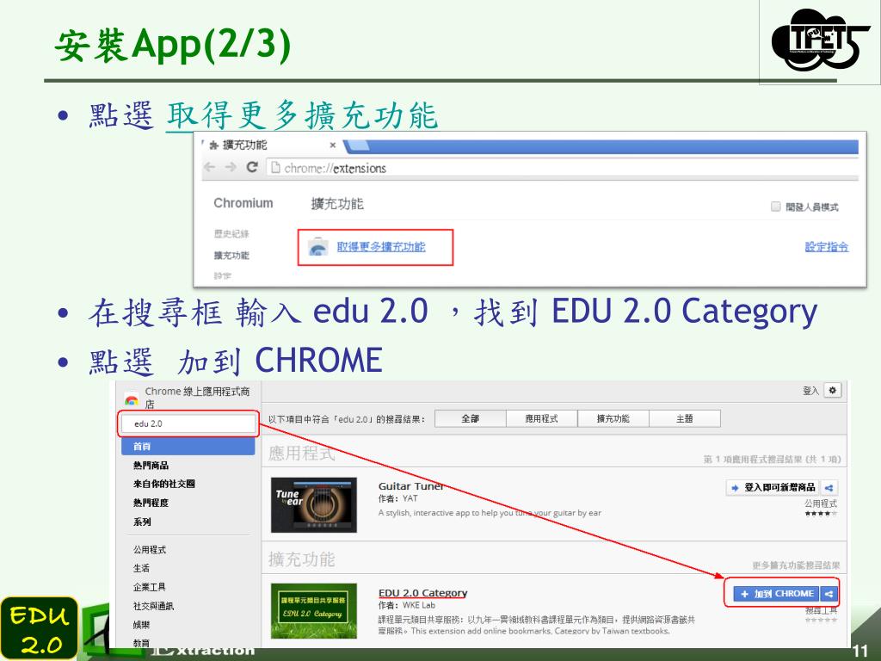Choose the 社交與通訊 category
Viewport: 881px width, 661px height.
pos(153,606)
